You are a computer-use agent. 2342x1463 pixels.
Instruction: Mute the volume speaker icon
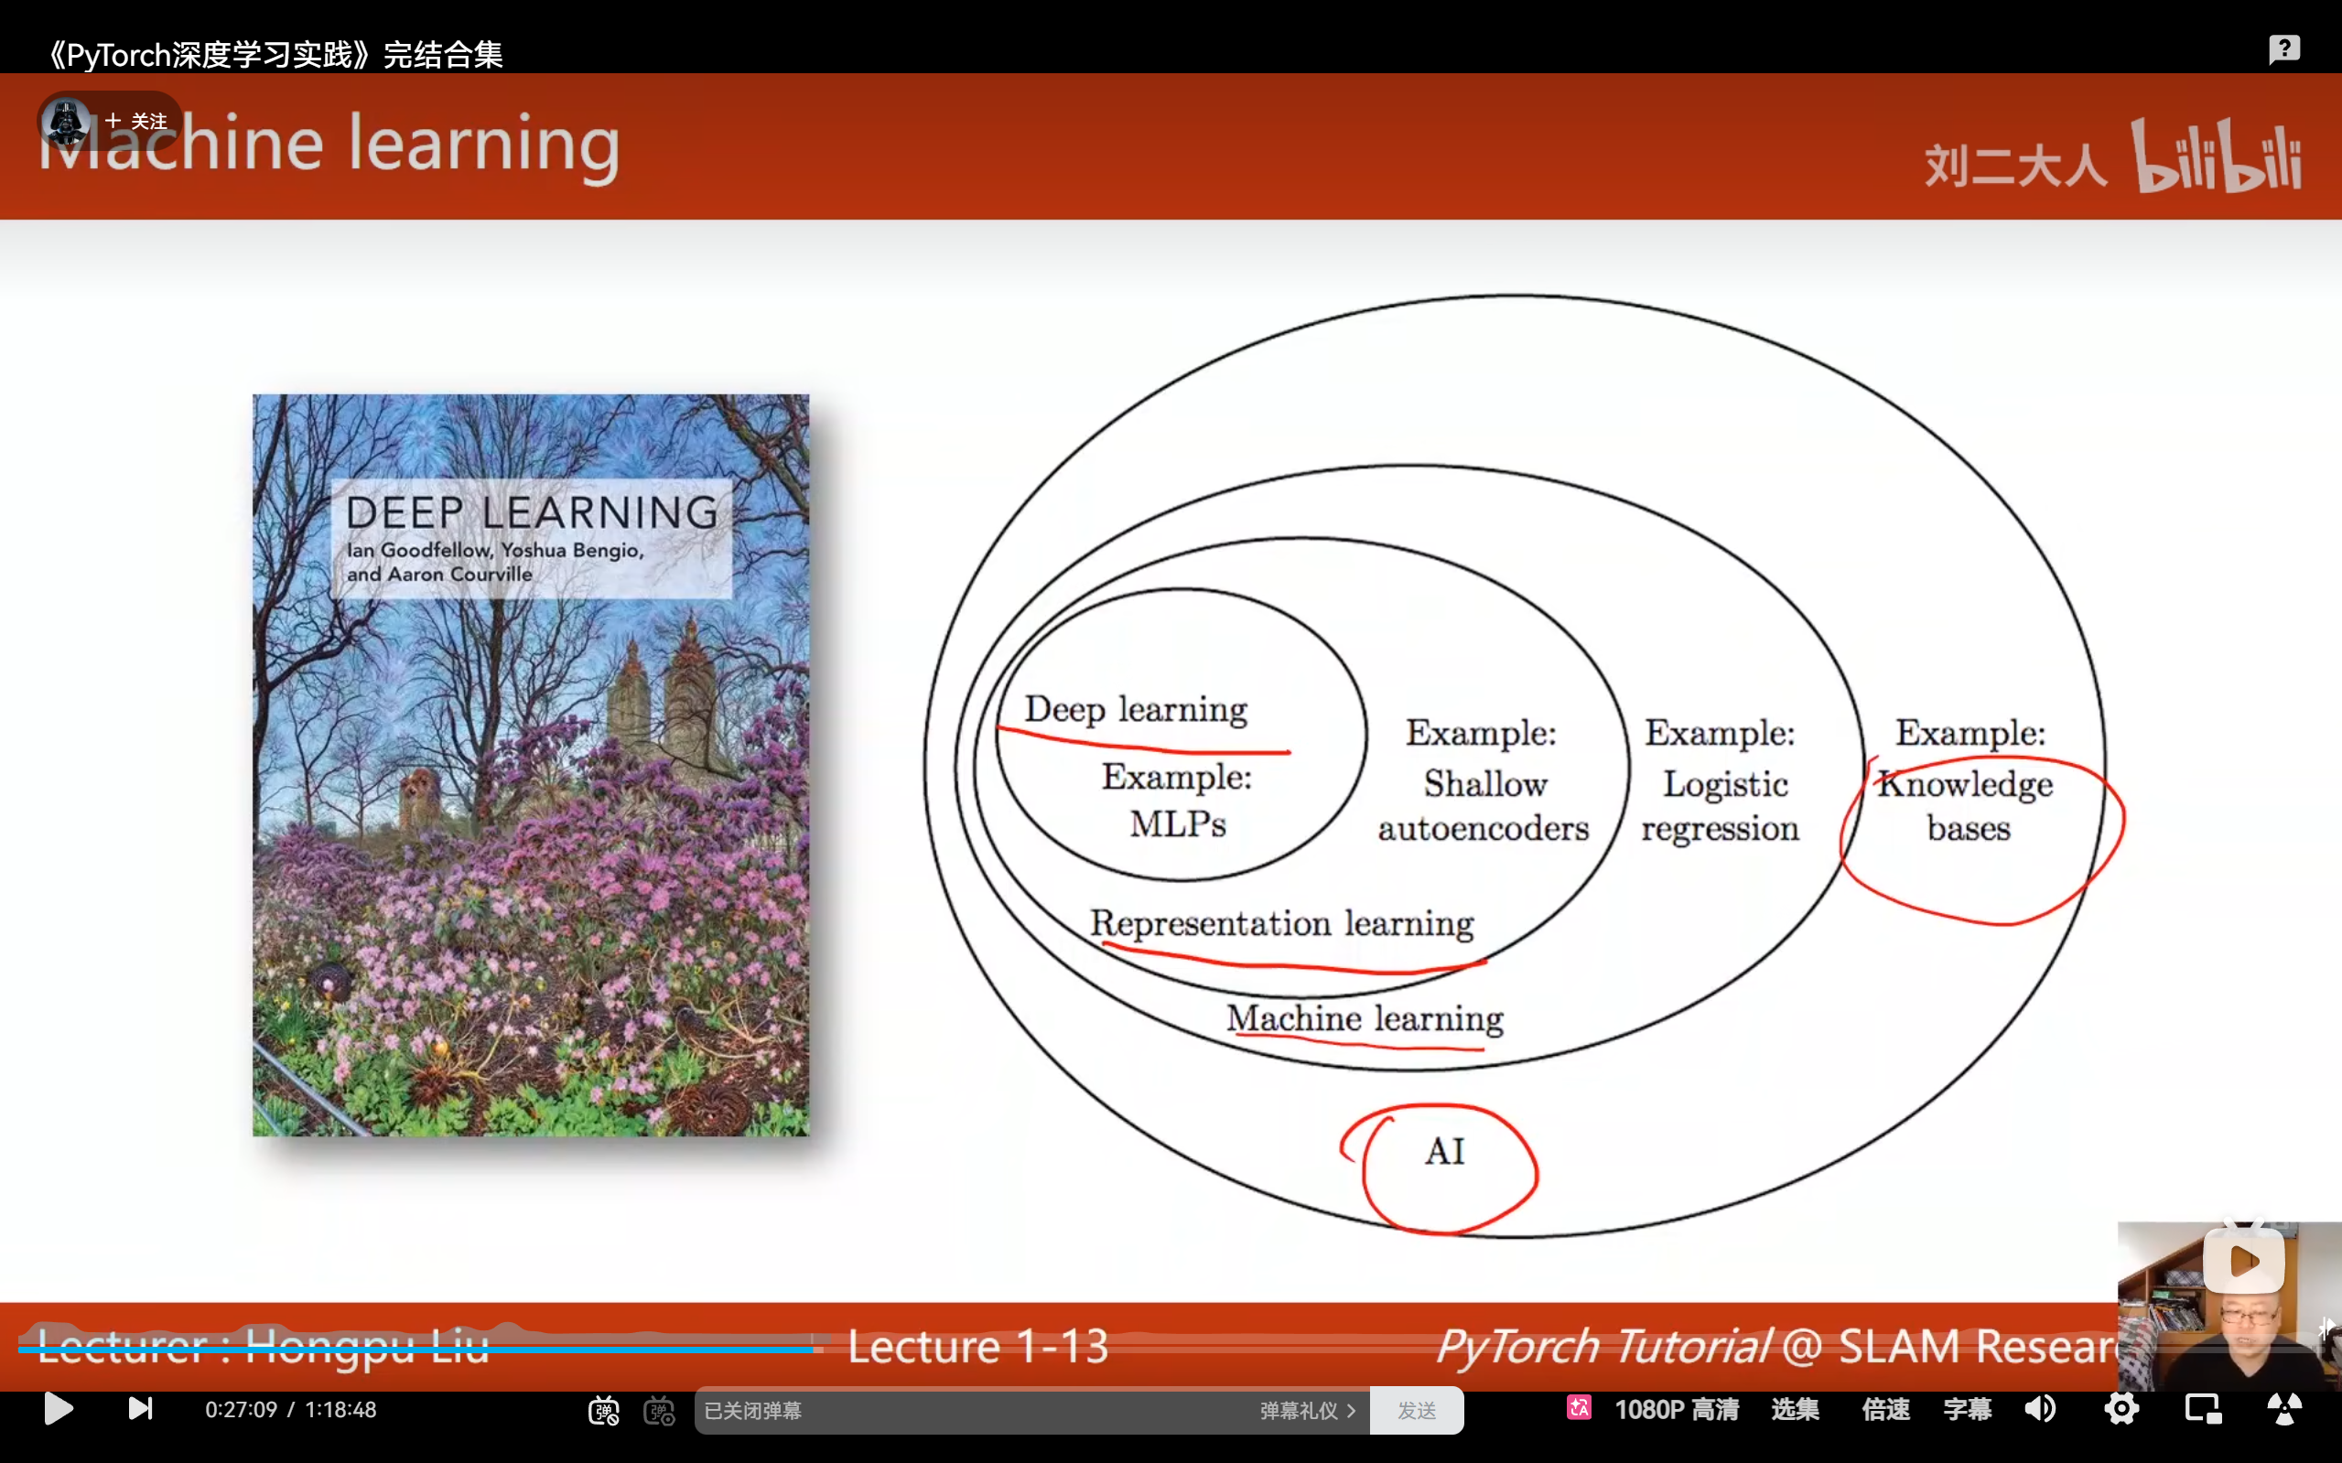click(2040, 1410)
